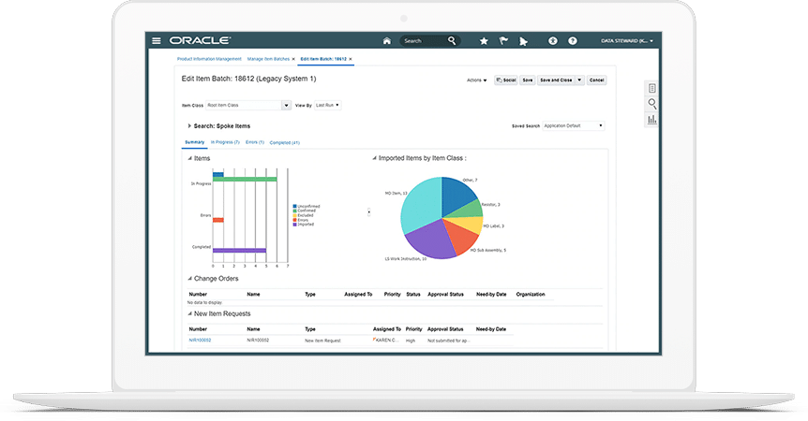Open the Watchlist flag icon
808x421 pixels.
503,40
